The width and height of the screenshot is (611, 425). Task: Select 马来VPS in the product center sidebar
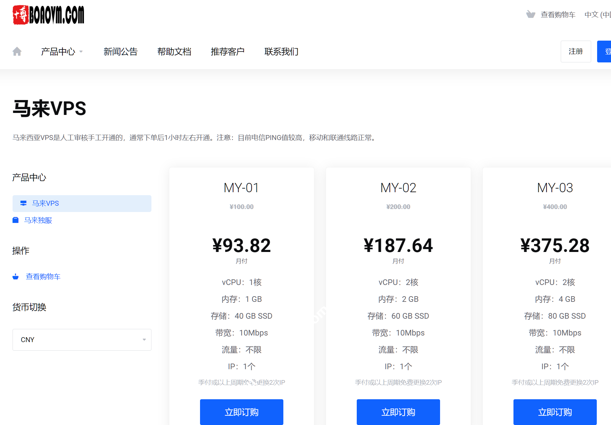coord(46,203)
